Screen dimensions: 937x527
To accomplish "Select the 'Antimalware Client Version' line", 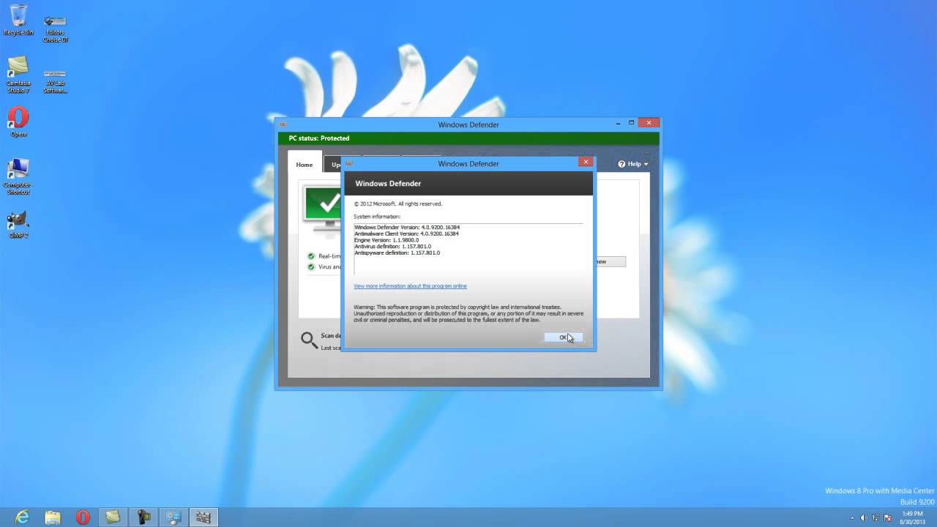I will click(x=406, y=233).
